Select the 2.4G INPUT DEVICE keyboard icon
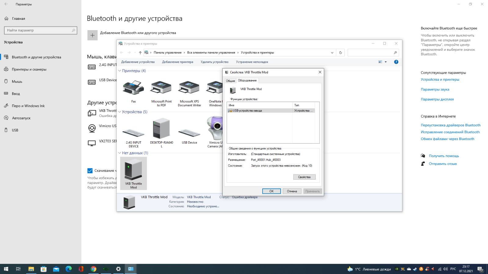Screen dimensions: 488x274 click(x=133, y=133)
